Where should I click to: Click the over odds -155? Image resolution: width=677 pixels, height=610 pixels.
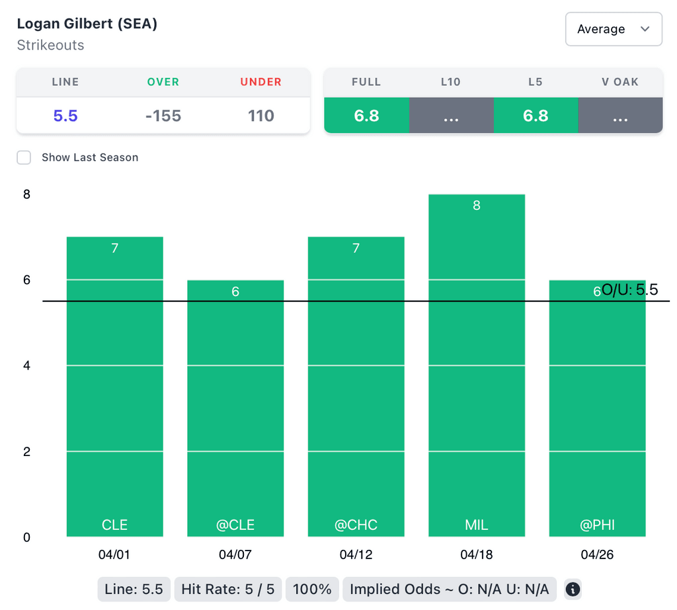[163, 116]
